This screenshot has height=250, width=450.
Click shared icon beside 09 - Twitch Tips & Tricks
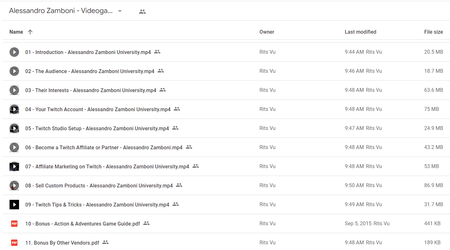pyautogui.click(x=176, y=204)
